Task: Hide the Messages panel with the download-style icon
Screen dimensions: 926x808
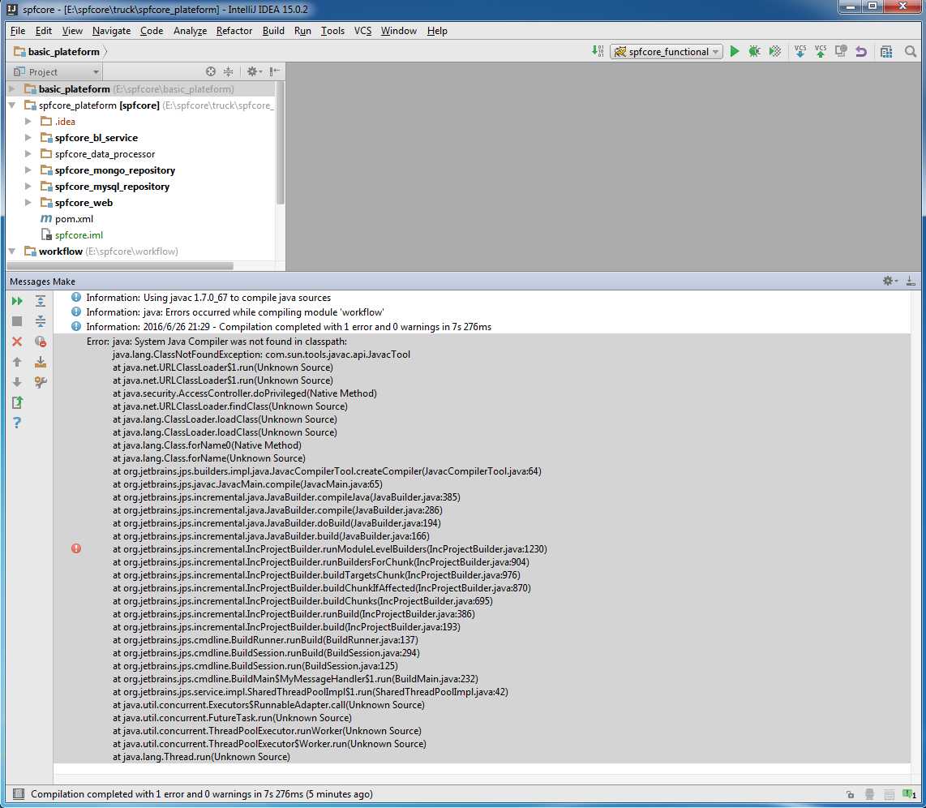Action: pyautogui.click(x=911, y=282)
